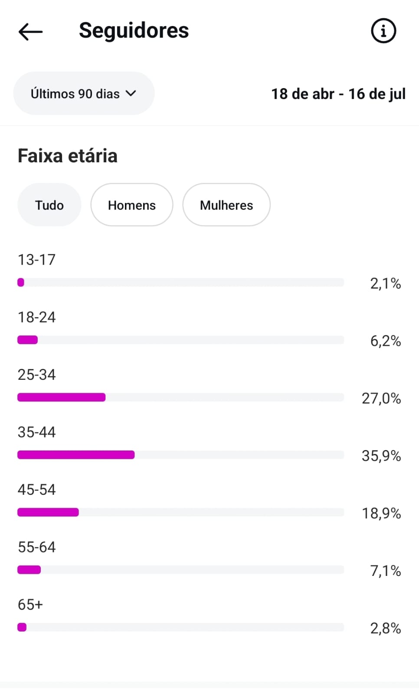Click the 45-54 age bar
Image resolution: width=419 pixels, height=694 pixels.
[180, 512]
